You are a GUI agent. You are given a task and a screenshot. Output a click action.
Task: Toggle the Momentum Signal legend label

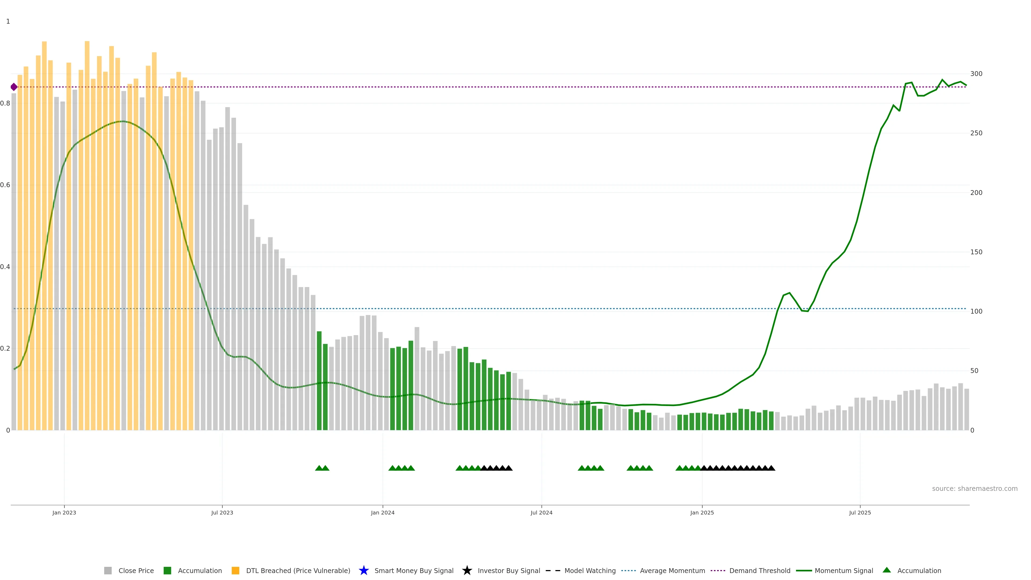844,570
